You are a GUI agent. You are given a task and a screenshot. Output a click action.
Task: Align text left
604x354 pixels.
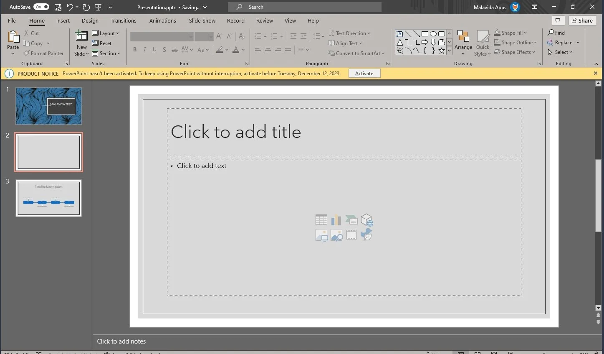tap(258, 50)
